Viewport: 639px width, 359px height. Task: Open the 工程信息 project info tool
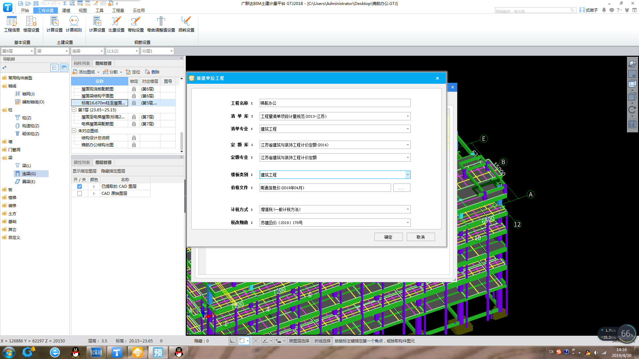pyautogui.click(x=12, y=24)
